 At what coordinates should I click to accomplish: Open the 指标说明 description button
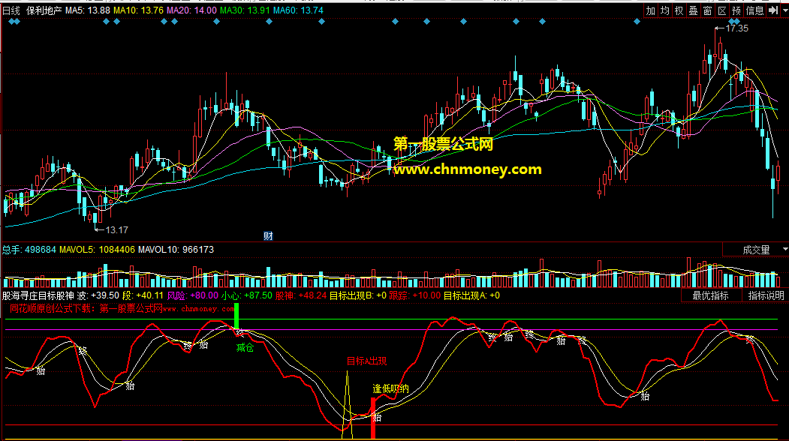click(766, 295)
